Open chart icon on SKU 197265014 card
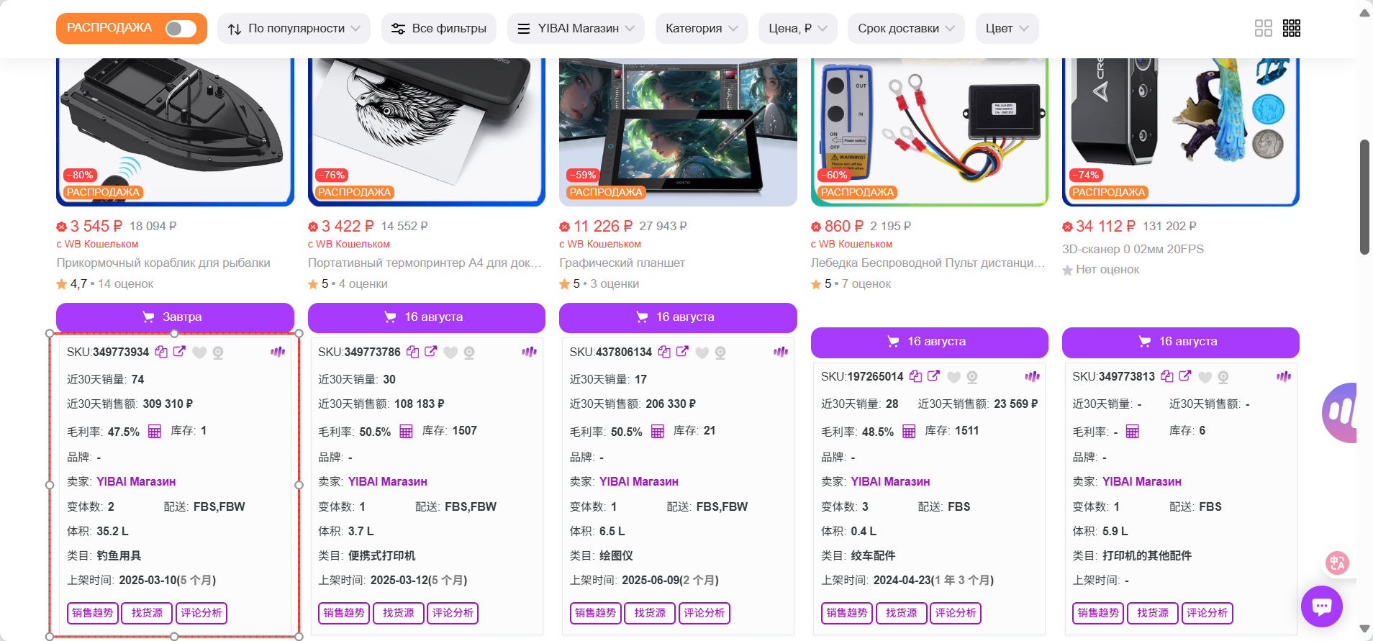1373x641 pixels. coord(1032,376)
